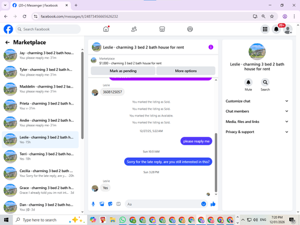Click Leslie's 'Yes' reply bubble
The width and height of the screenshot is (300, 225).
click(x=105, y=188)
